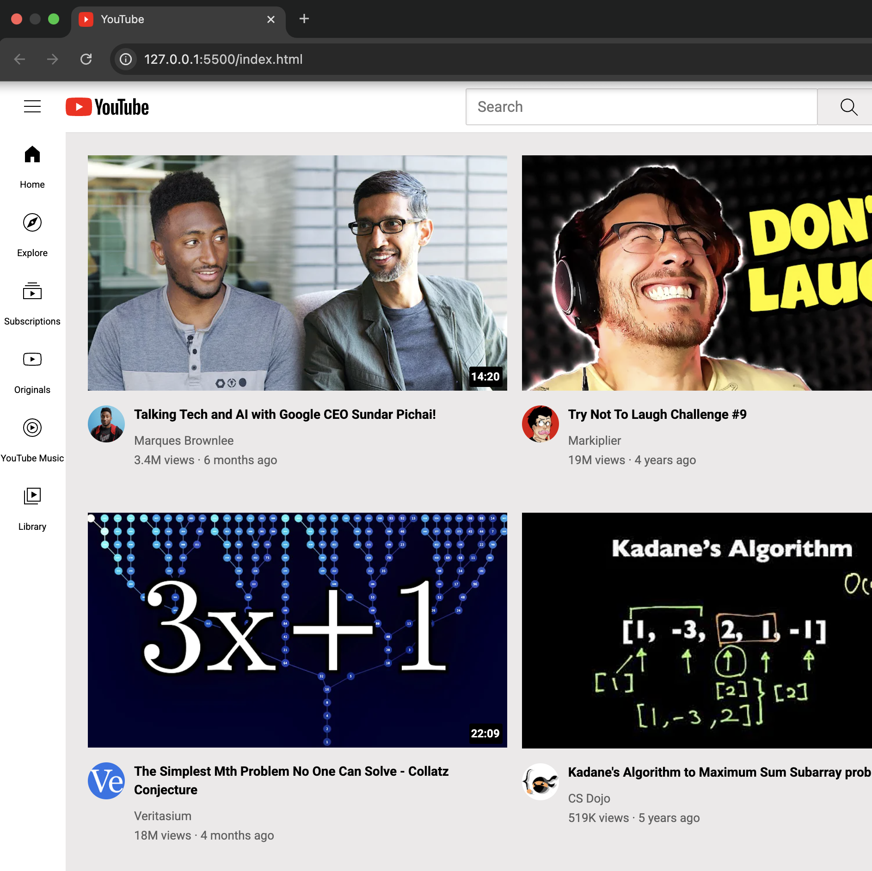This screenshot has height=871, width=872.
Task: Click the Library label in sidebar
Action: (x=32, y=527)
